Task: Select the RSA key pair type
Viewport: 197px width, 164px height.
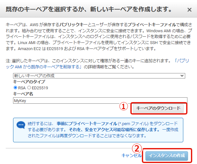Action: [x=15, y=88]
